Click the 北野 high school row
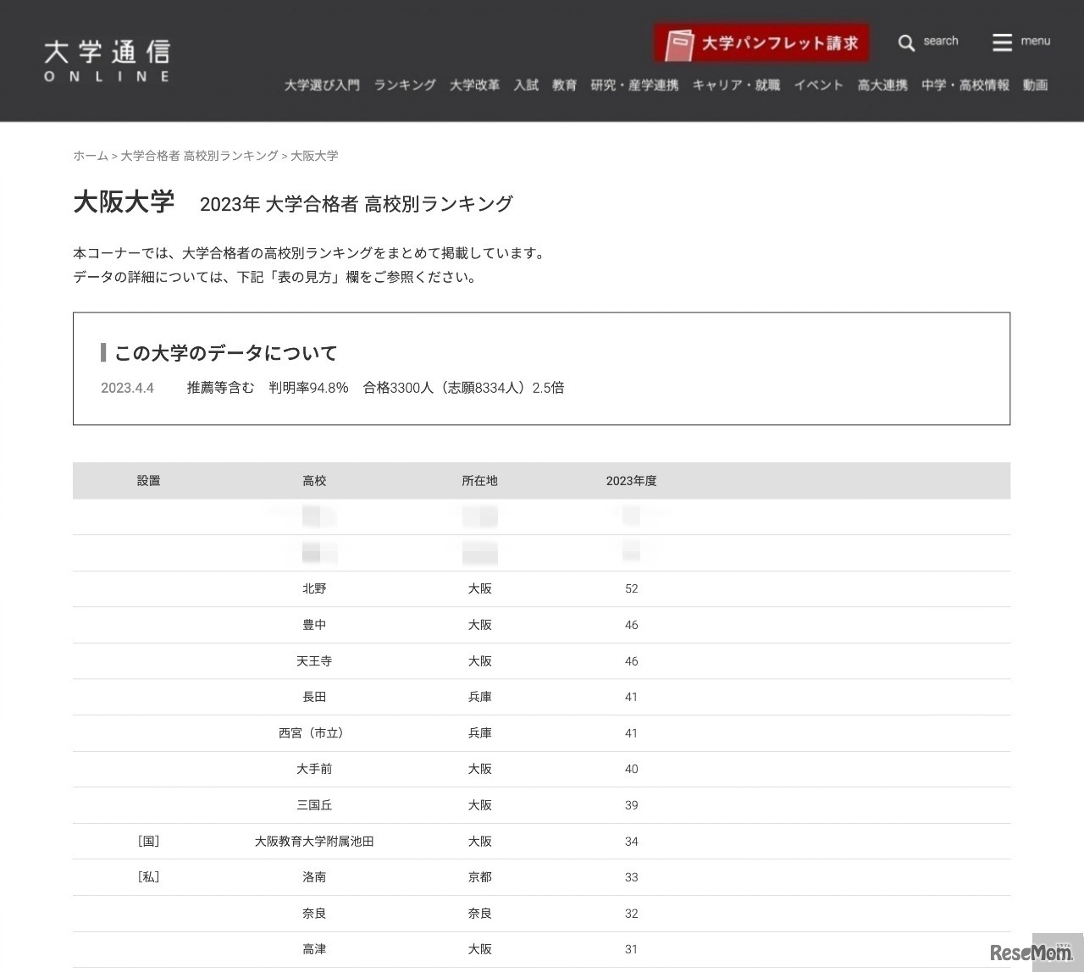Screen dimensions: 1084x972 click(x=314, y=588)
